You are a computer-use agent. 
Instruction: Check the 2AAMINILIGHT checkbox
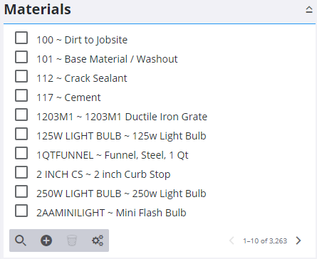21,211
